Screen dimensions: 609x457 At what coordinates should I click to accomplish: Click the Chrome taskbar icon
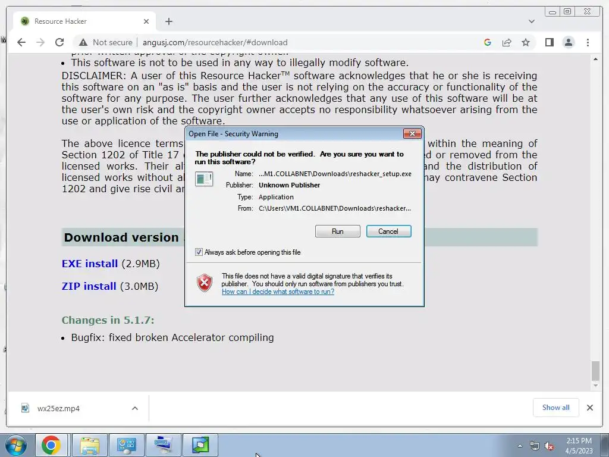(51, 445)
